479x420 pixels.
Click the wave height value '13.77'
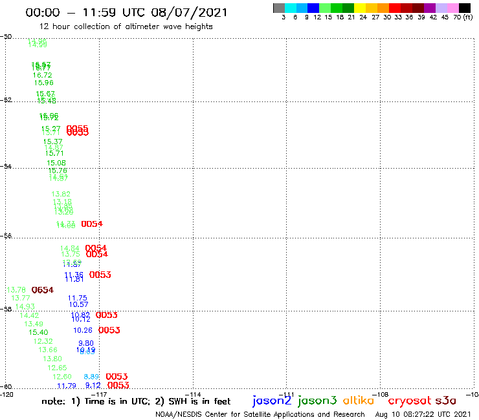(21, 298)
